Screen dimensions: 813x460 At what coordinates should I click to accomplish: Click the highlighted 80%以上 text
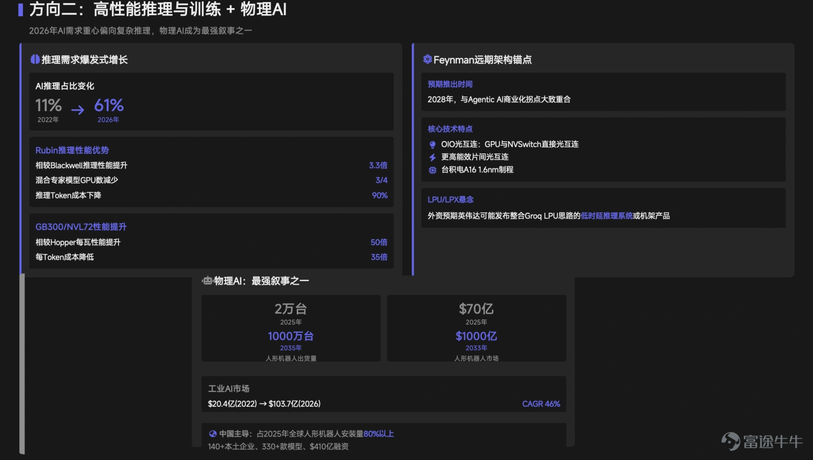[379, 434]
